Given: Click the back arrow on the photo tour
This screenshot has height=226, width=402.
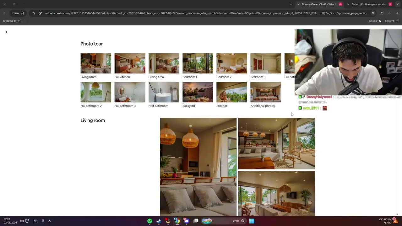Looking at the screenshot, I should click(6, 32).
